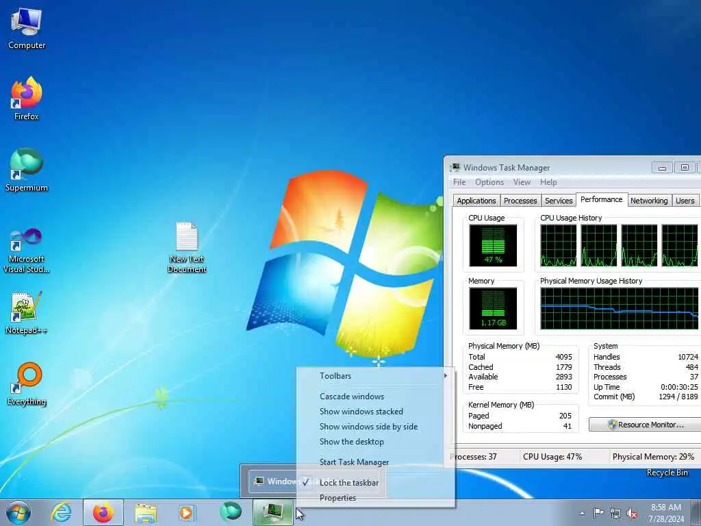Choose Start Task Manager menu entry

click(x=376, y=462)
